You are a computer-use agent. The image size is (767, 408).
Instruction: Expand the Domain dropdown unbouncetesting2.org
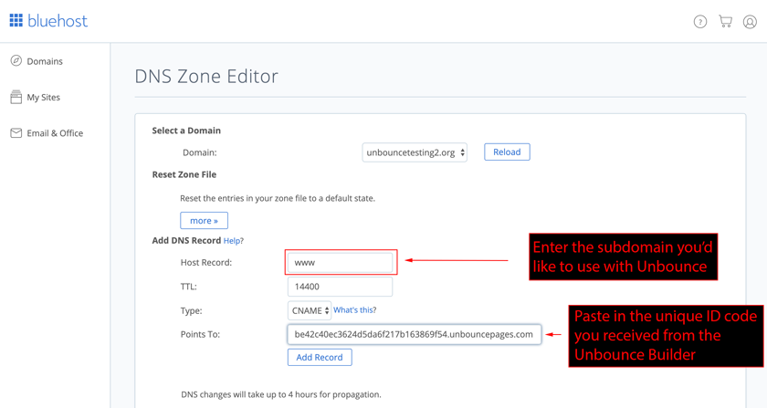(415, 152)
